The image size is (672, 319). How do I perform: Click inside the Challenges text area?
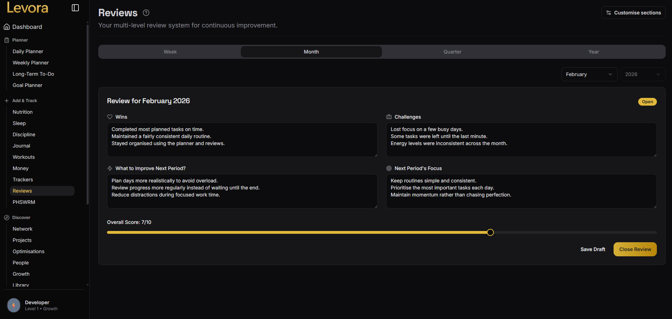[521, 140]
